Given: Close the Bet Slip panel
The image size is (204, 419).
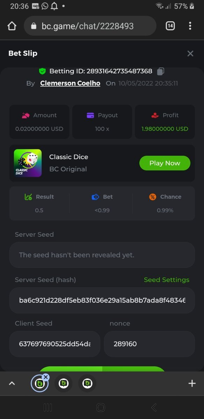Looking at the screenshot, I should 190,53.
